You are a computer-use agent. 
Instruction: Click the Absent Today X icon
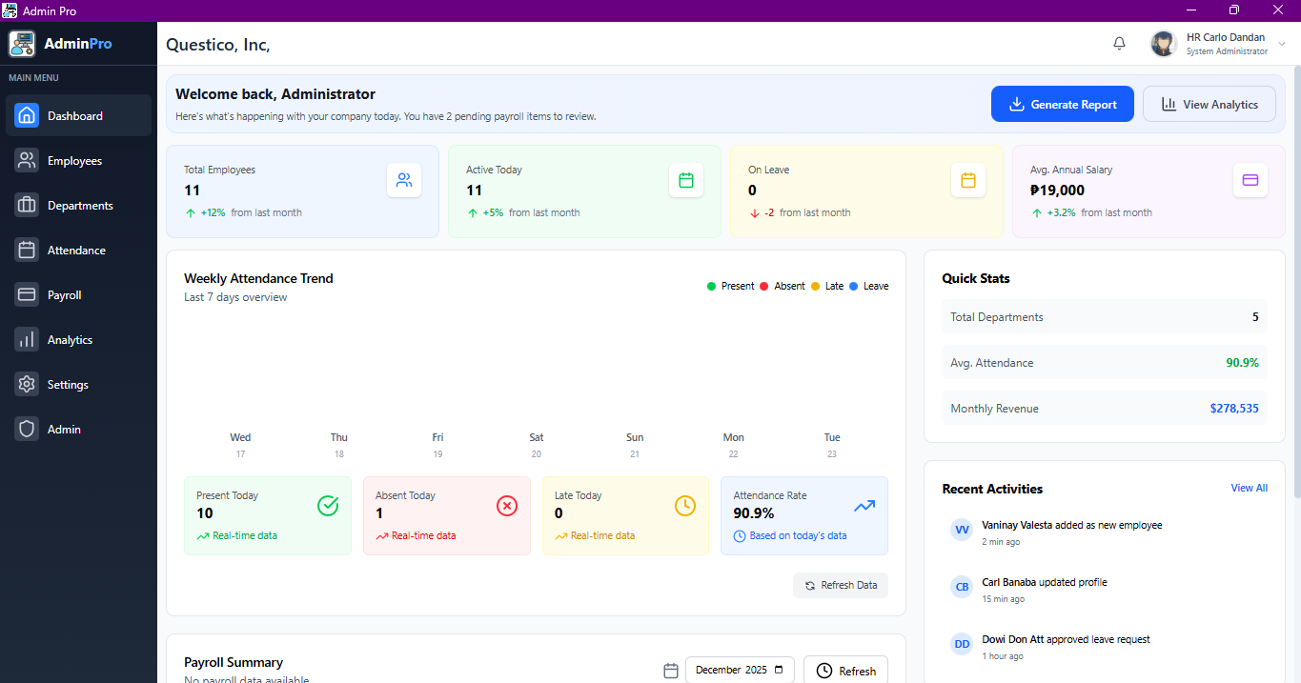point(507,506)
